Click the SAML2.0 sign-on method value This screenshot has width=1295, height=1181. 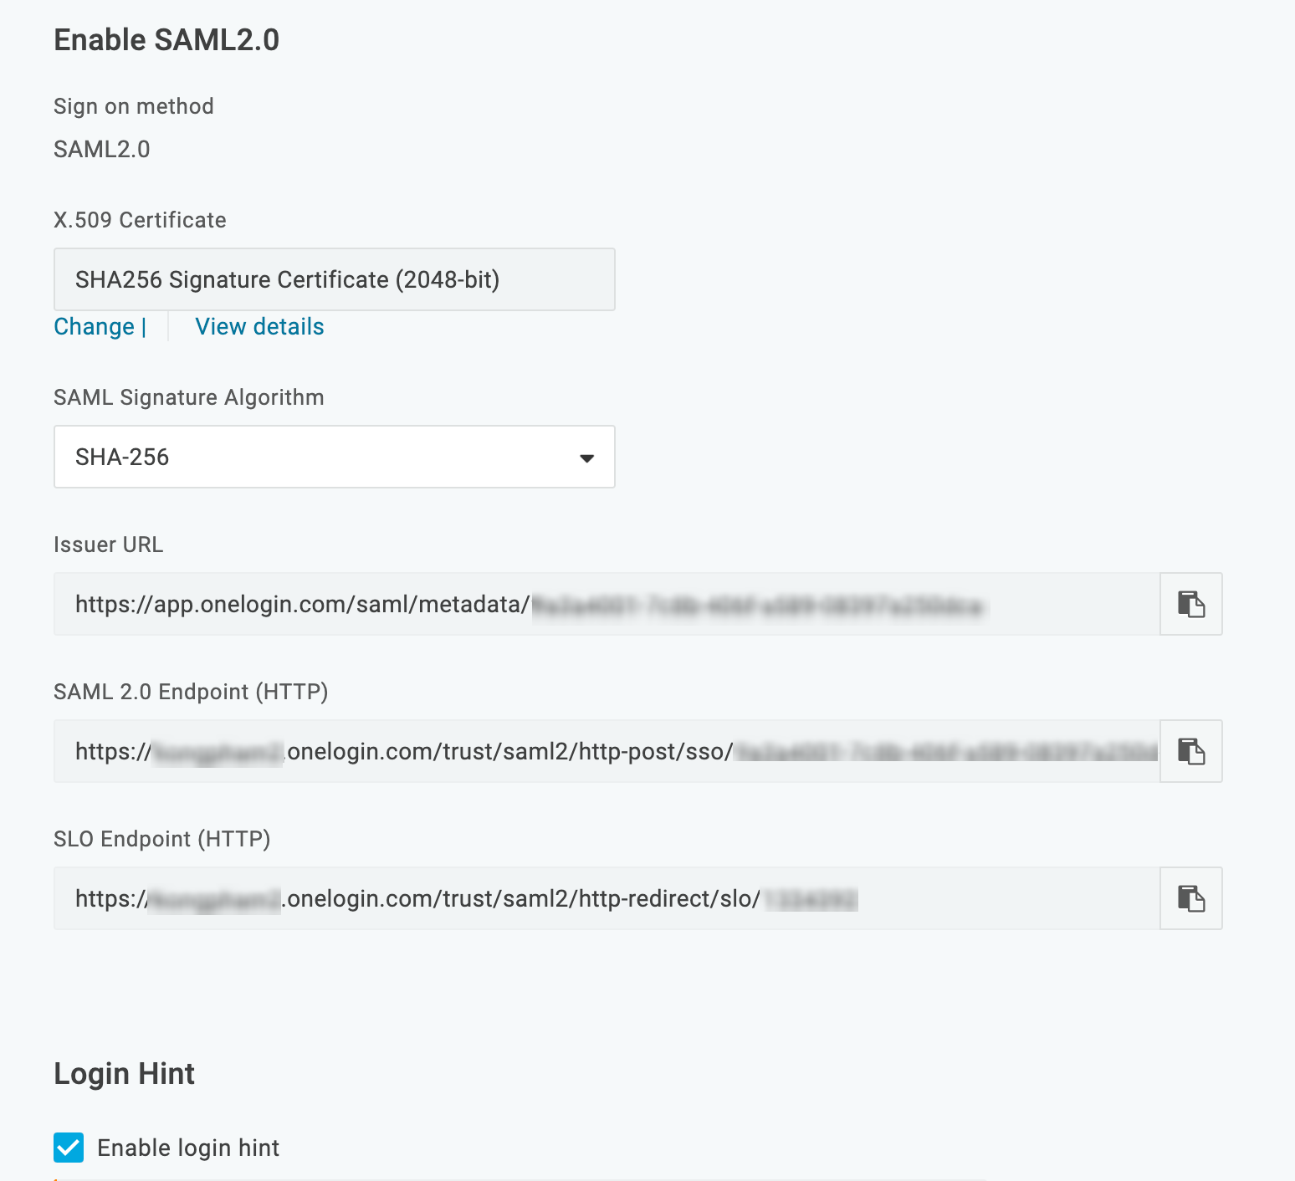point(102,149)
